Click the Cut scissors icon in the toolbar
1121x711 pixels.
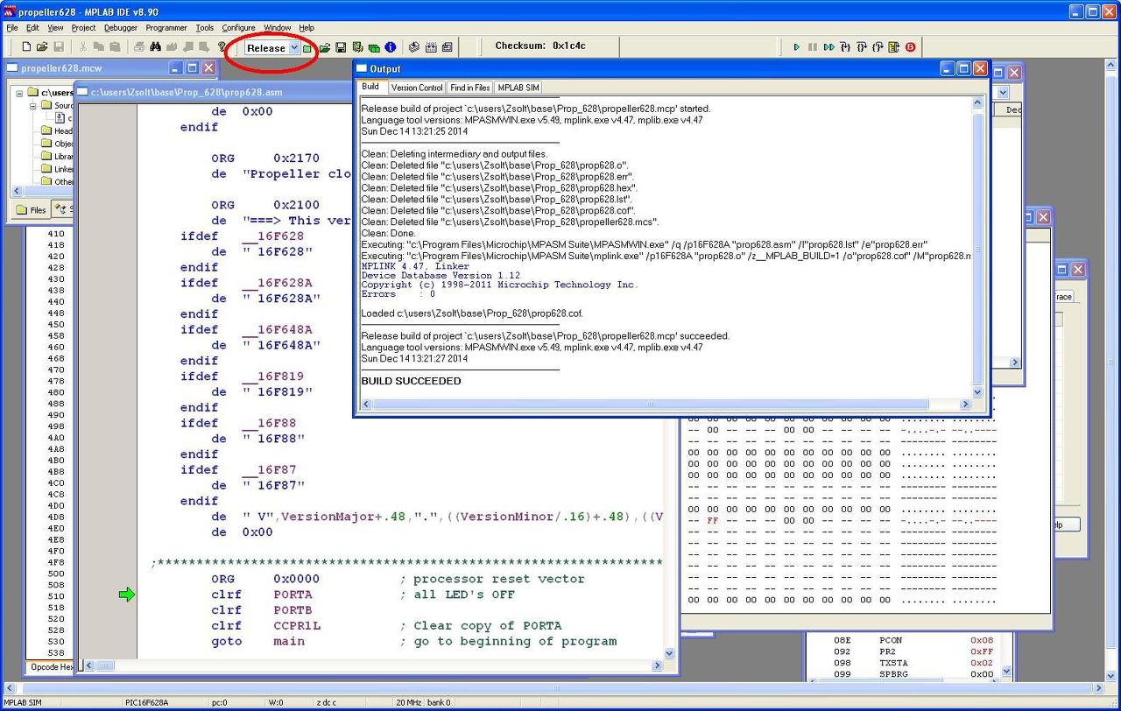[x=83, y=47]
